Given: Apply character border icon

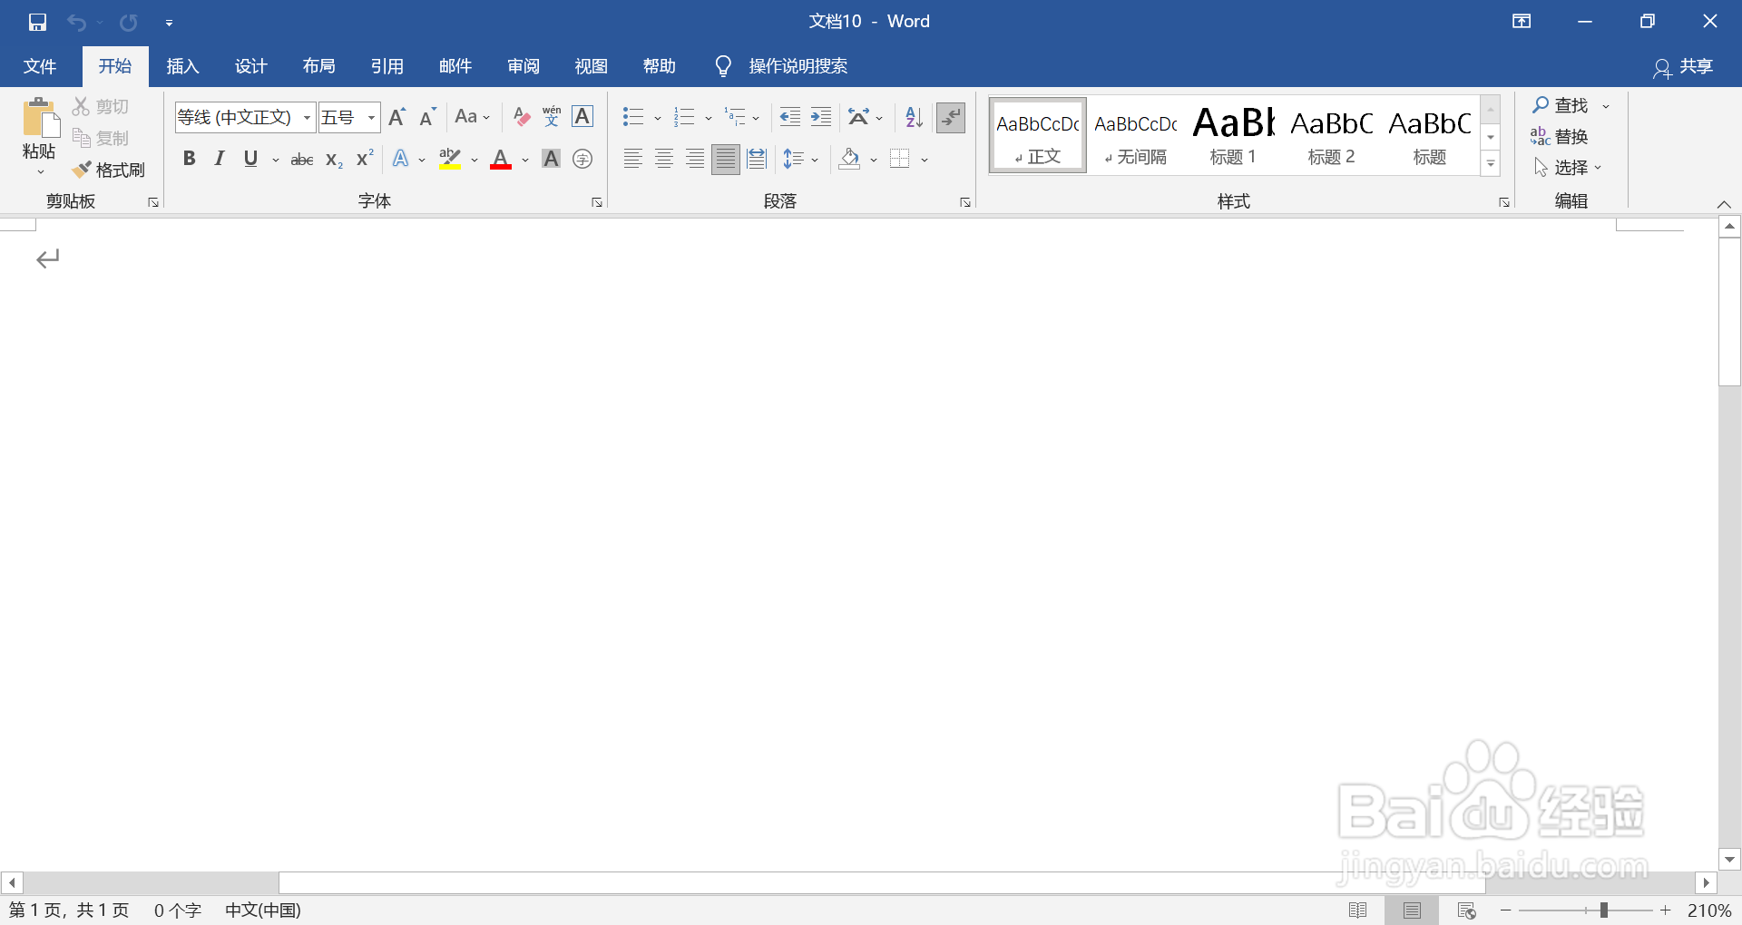Looking at the screenshot, I should point(582,117).
